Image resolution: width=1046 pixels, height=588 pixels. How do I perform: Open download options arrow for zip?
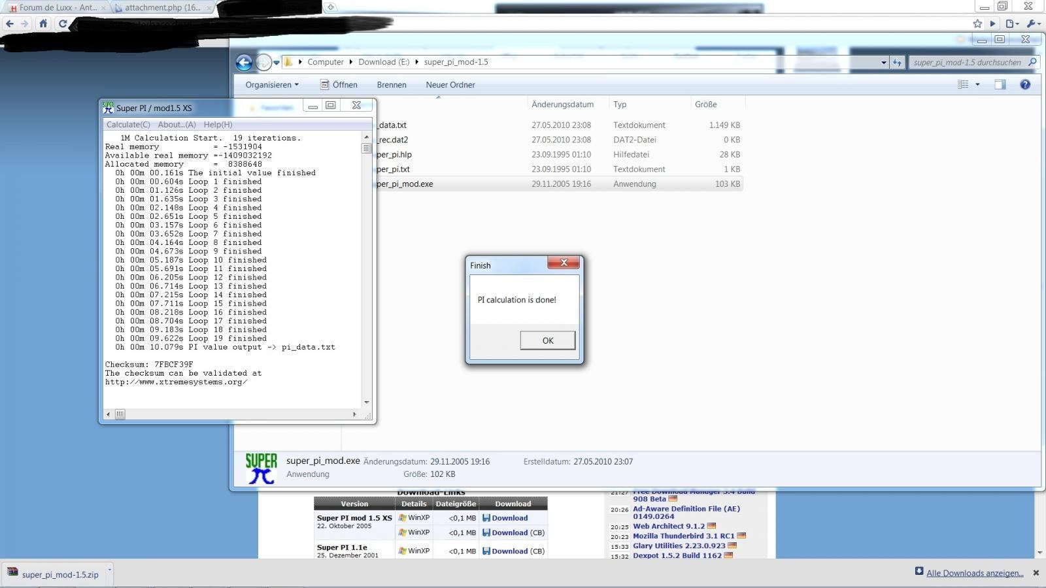pos(109,570)
